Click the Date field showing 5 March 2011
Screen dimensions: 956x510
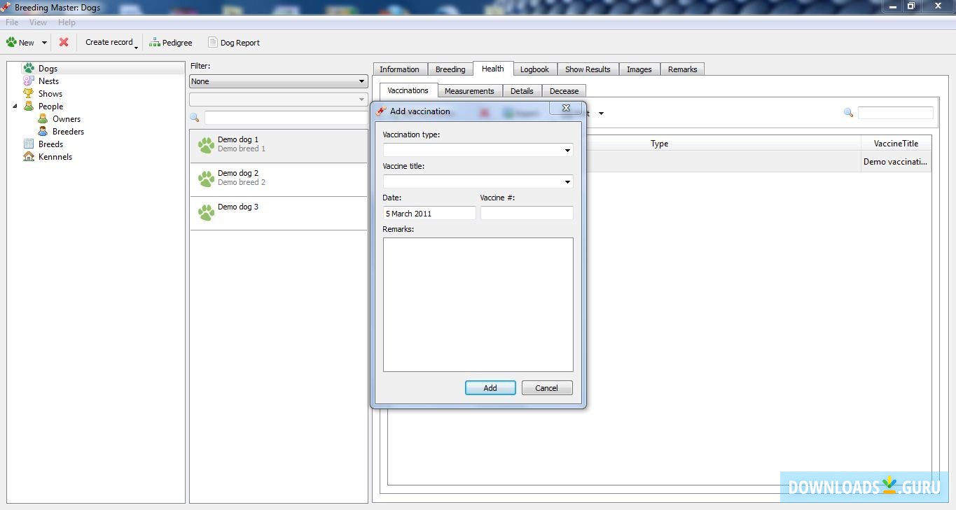pyautogui.click(x=429, y=213)
